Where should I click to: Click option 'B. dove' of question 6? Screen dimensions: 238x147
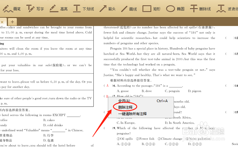point(147,91)
